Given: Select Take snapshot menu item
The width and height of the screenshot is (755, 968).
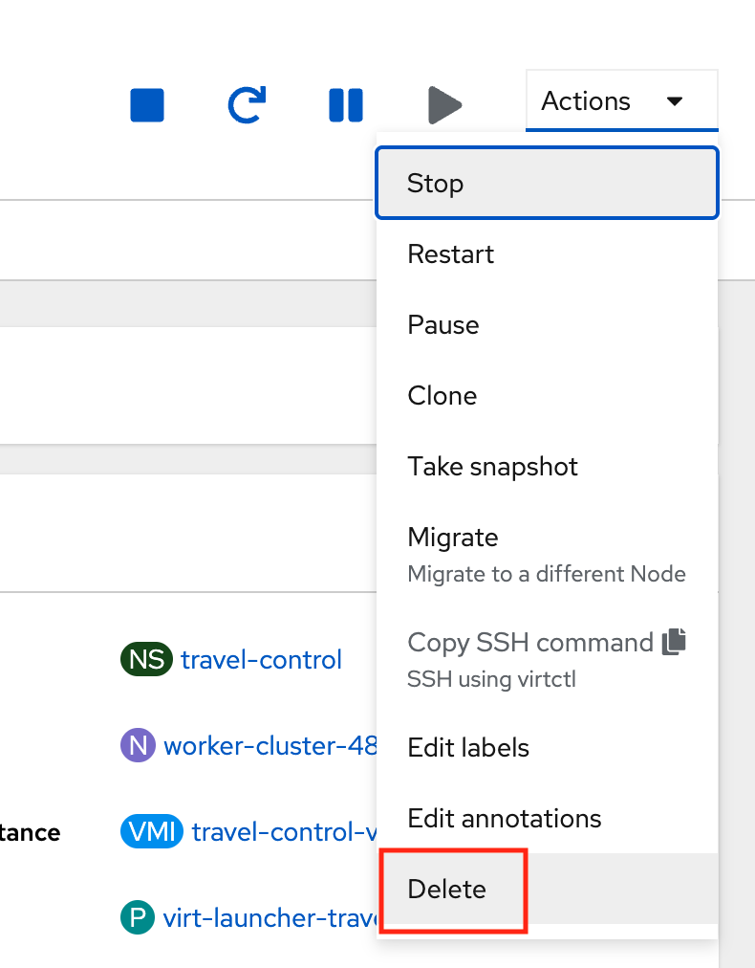Looking at the screenshot, I should 547,466.
